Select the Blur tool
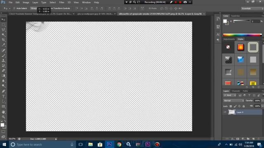Screen dimensions: 264x148 [3, 81]
